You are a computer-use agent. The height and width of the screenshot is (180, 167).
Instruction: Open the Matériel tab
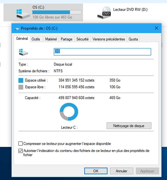tap(51, 39)
